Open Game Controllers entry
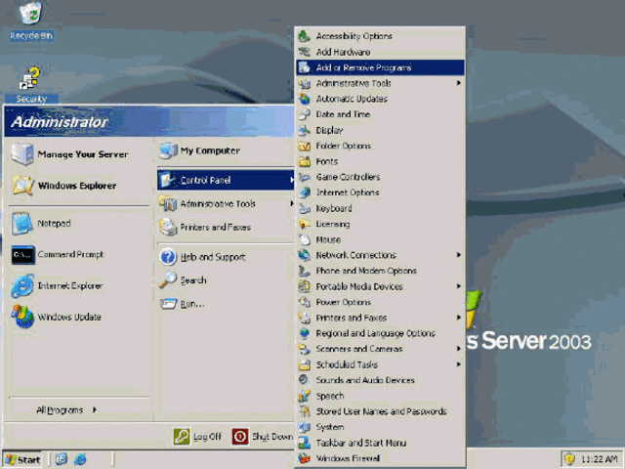 pyautogui.click(x=380, y=177)
